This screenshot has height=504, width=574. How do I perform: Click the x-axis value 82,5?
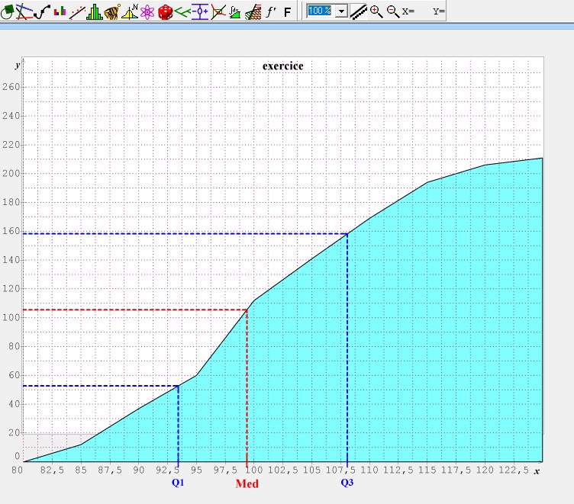52,470
